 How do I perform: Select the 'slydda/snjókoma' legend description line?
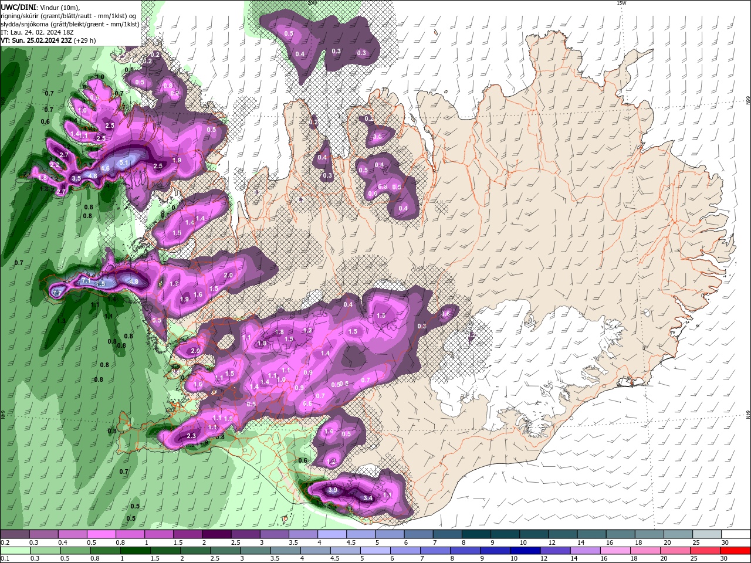pos(70,24)
